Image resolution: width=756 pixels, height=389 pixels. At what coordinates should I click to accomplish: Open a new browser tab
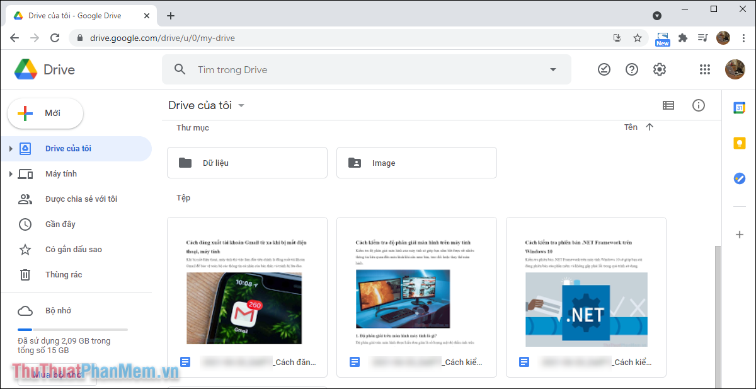click(x=171, y=16)
